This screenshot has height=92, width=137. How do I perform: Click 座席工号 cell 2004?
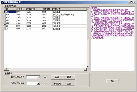(21, 20)
